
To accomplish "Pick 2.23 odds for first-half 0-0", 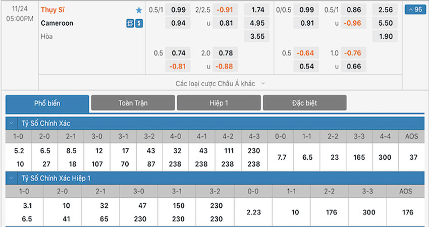I will pyautogui.click(x=253, y=212).
